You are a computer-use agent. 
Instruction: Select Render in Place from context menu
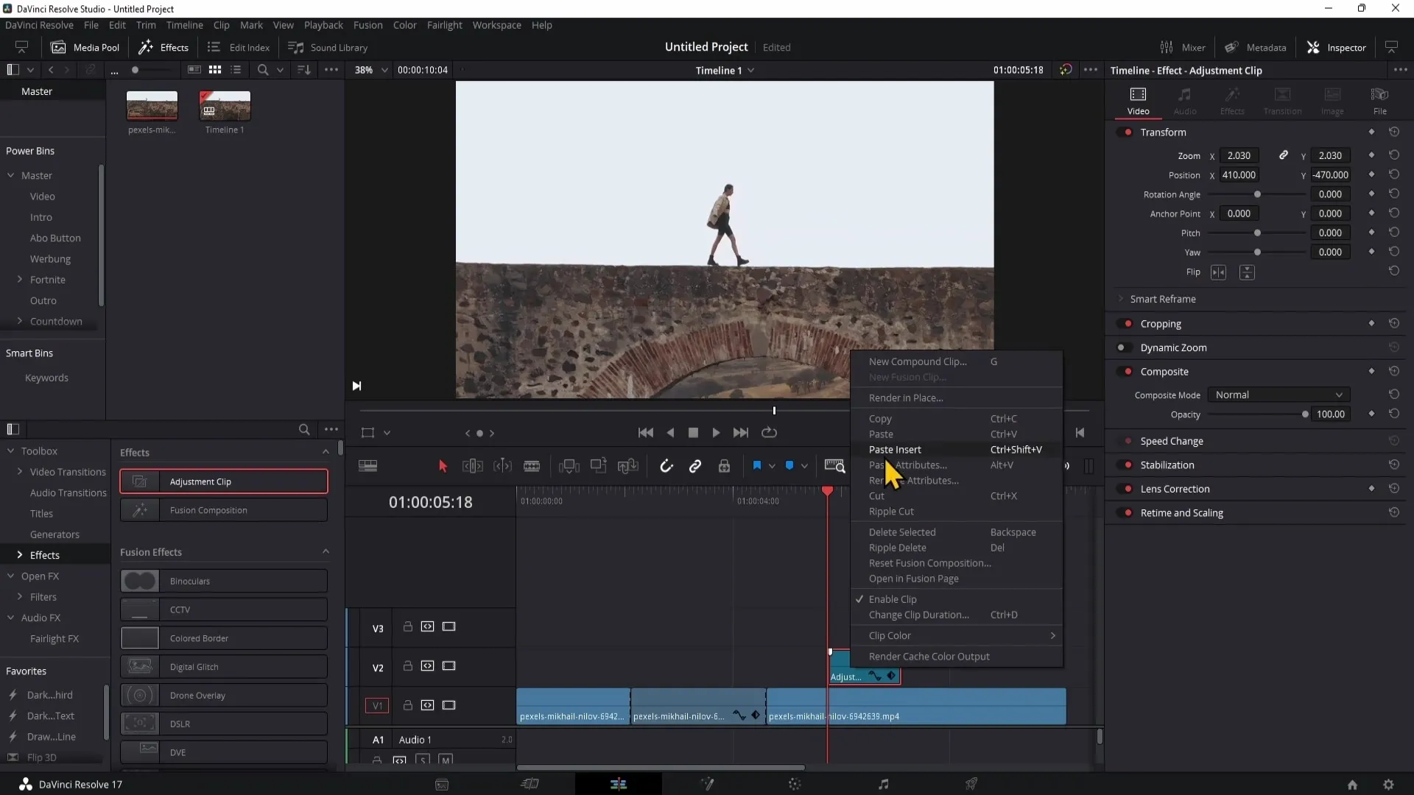tap(906, 397)
